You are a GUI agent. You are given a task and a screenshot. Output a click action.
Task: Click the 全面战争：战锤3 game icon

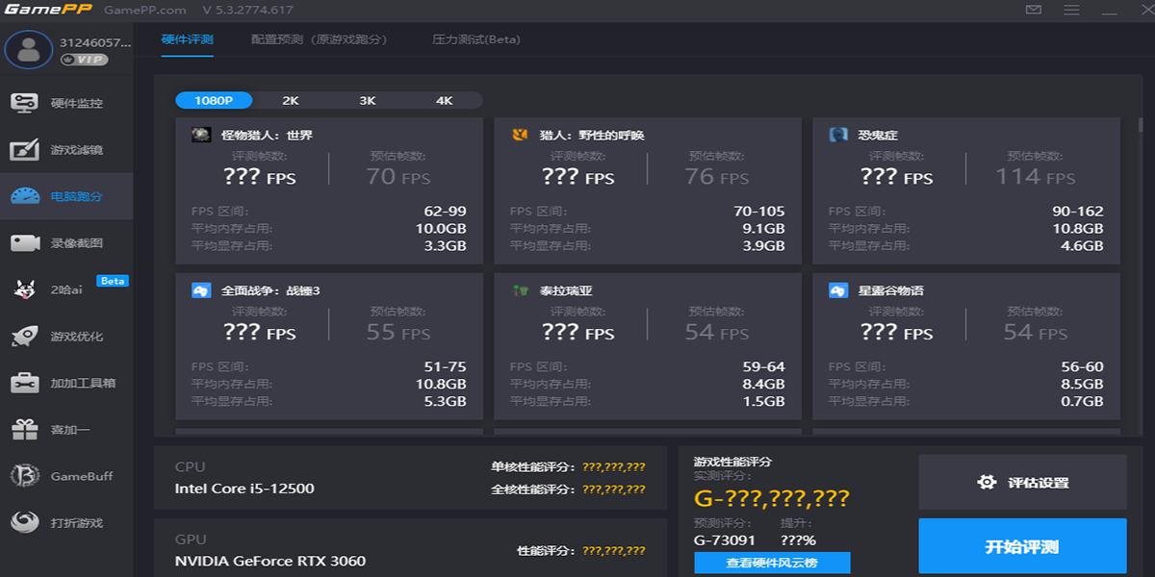[x=201, y=290]
